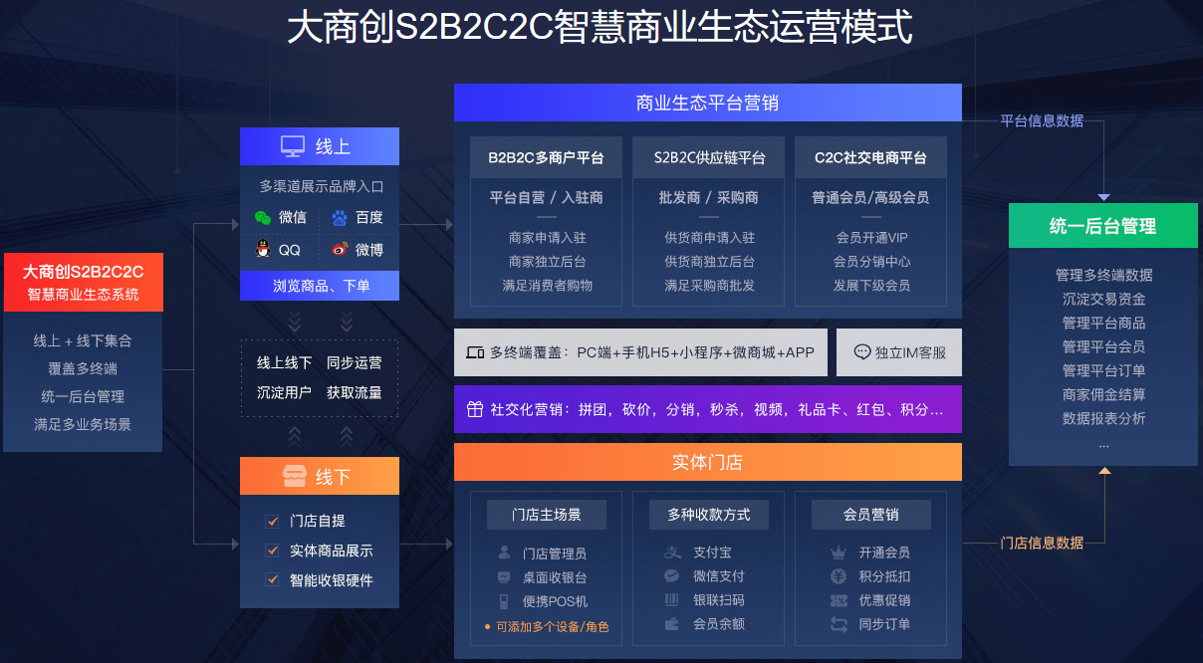Click the down chevrons below 浏览商品、下单
This screenshot has height=663, width=1203.
tap(320, 322)
